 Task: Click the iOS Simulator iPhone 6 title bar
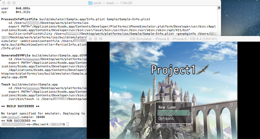(173, 39)
